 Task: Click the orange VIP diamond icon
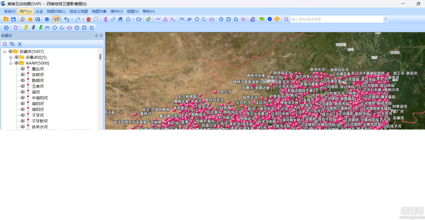[277, 19]
